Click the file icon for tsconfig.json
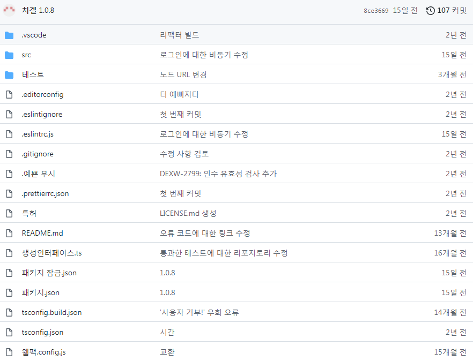This screenshot has width=473, height=361. tap(9, 333)
